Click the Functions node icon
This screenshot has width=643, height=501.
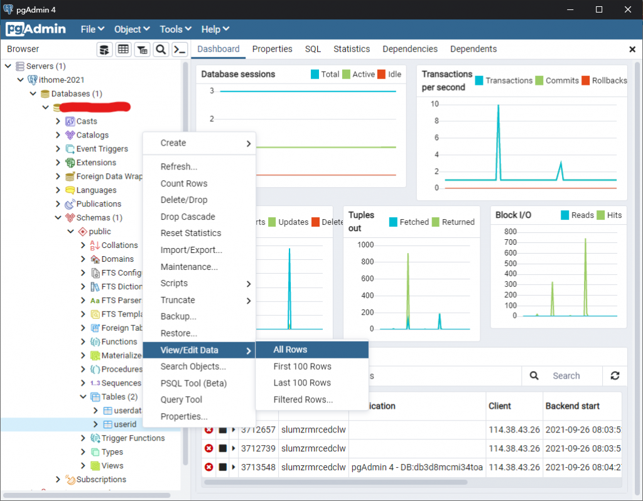[95, 342]
